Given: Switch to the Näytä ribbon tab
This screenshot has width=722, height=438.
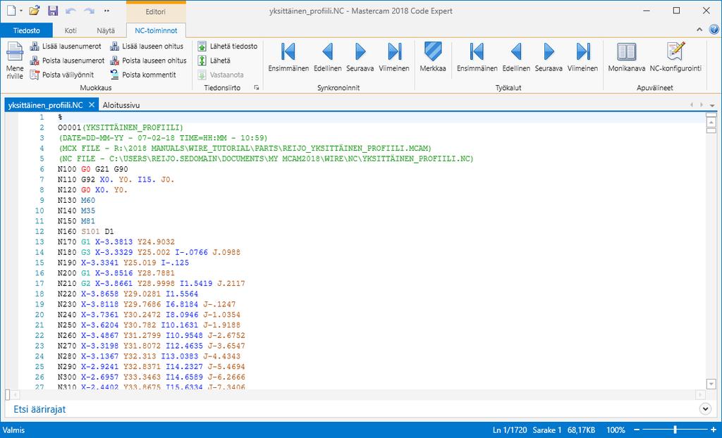Looking at the screenshot, I should (106, 30).
